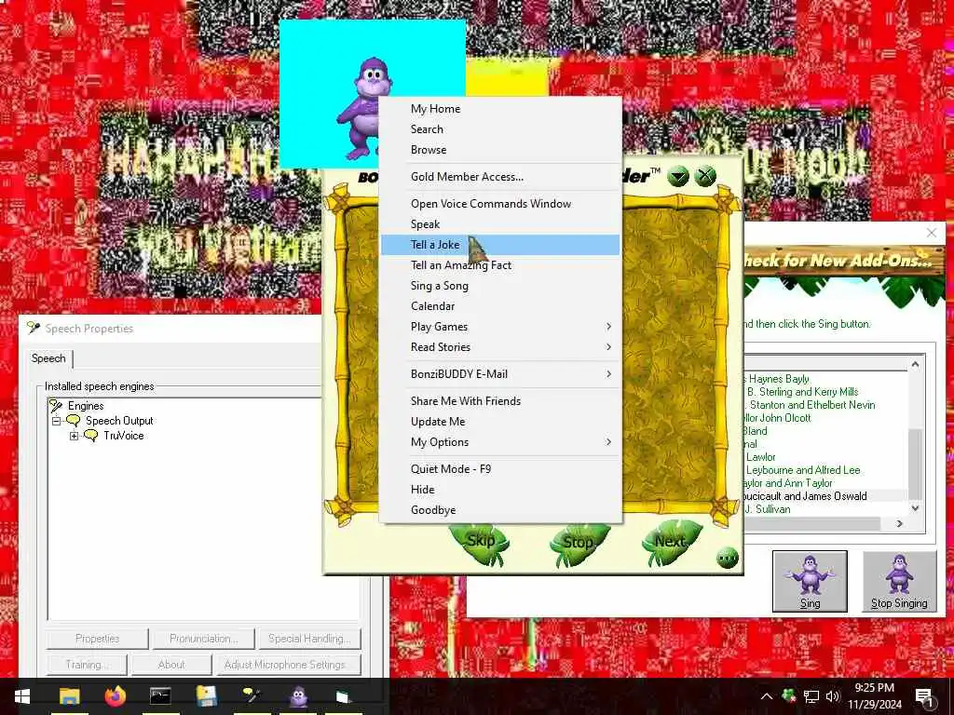Screen dimensions: 954x715
Task: Choose My Home from context menu
Action: click(x=500, y=109)
